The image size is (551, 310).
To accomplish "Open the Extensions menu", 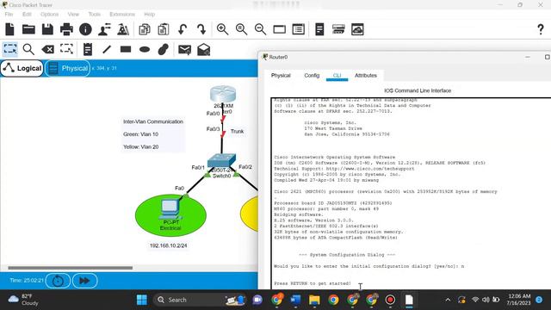I will [122, 14].
